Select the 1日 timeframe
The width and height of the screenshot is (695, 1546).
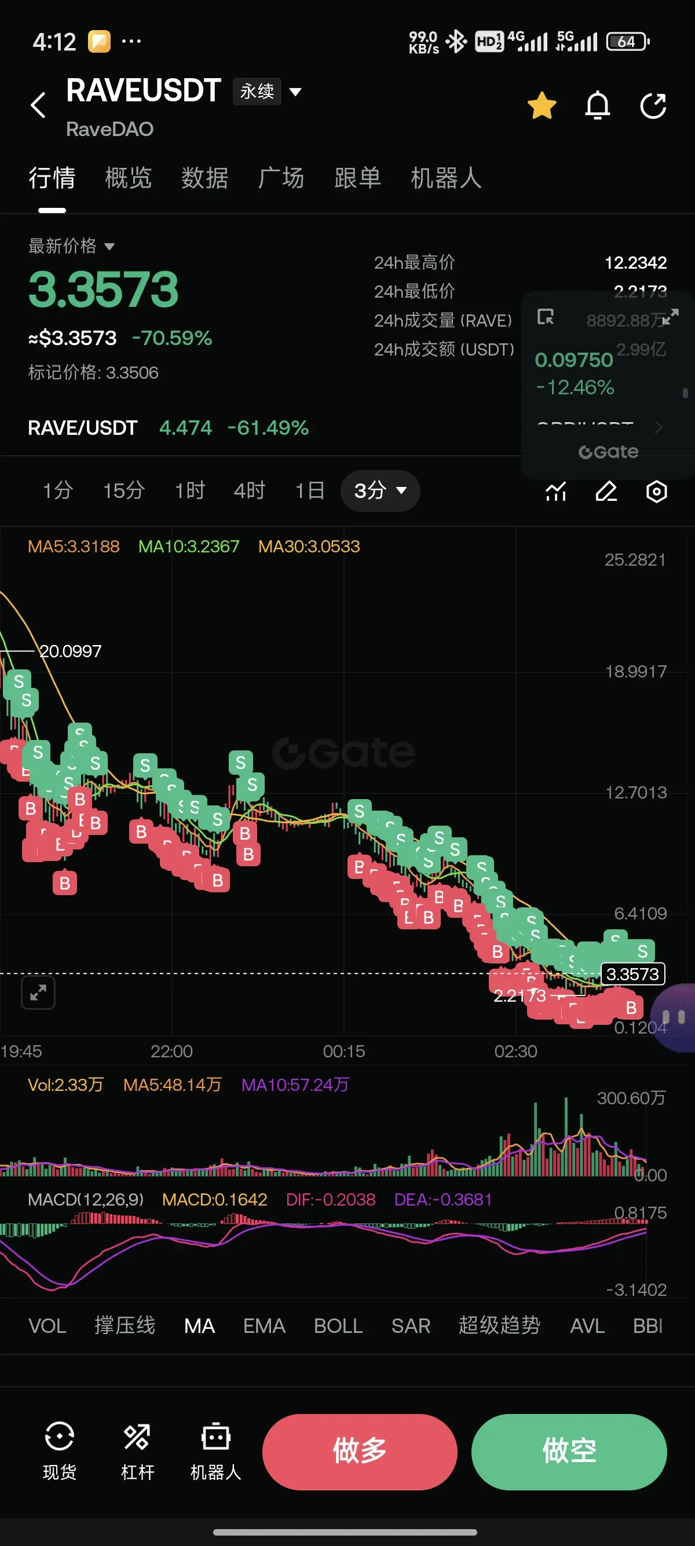tap(310, 490)
